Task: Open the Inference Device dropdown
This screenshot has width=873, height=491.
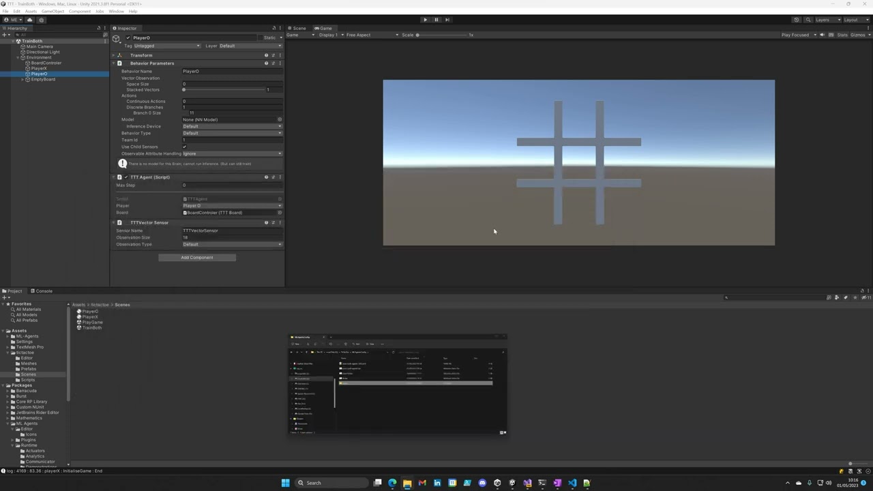Action: click(x=233, y=126)
